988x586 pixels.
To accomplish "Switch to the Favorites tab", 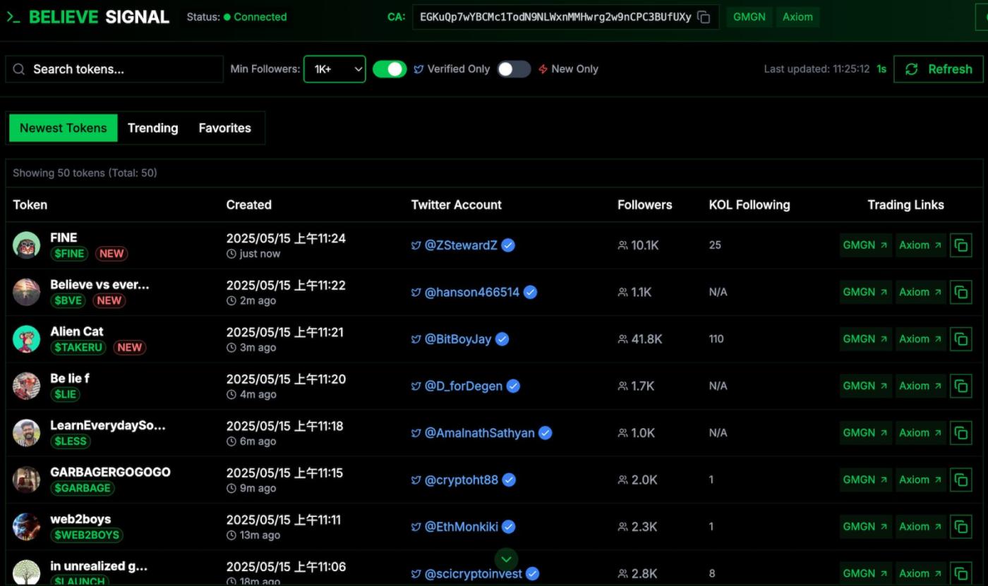I will click(x=224, y=128).
